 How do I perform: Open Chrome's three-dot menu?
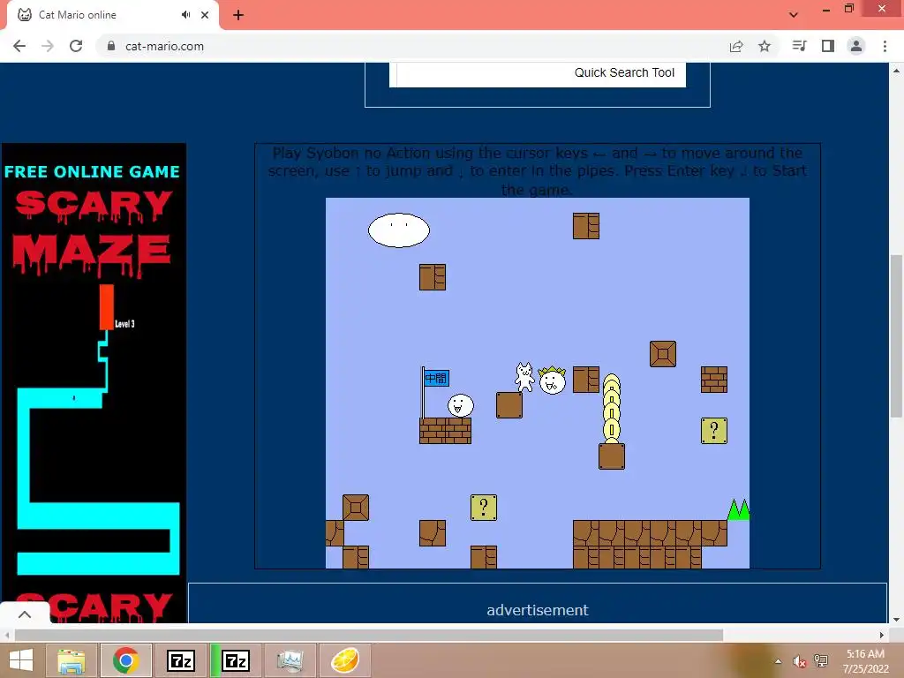pyautogui.click(x=885, y=46)
